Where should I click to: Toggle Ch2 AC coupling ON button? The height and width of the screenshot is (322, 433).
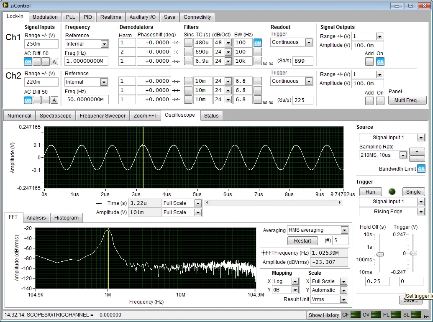click(28, 100)
